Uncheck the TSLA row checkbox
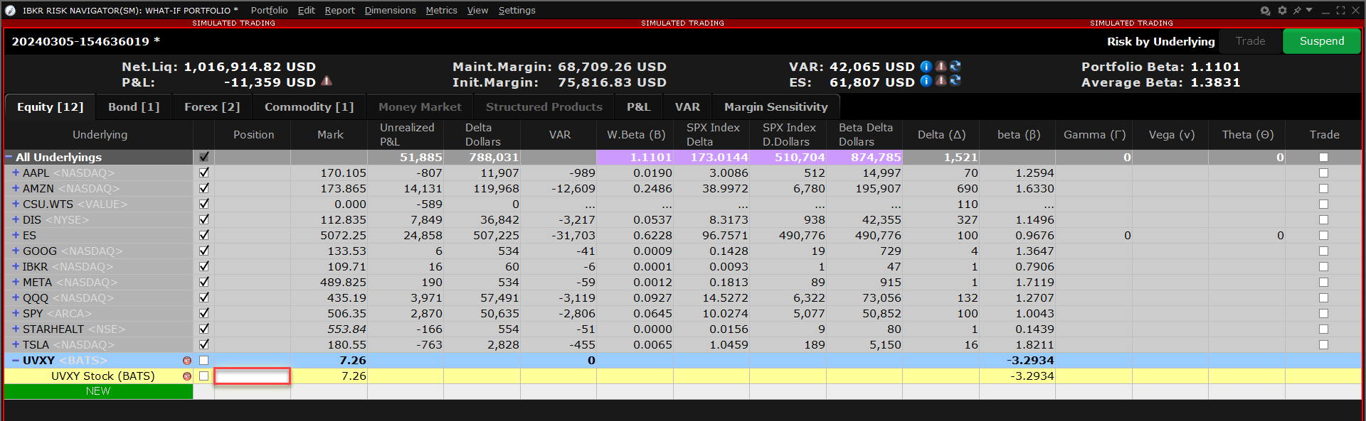Screen dimensions: 1366x421 point(204,344)
